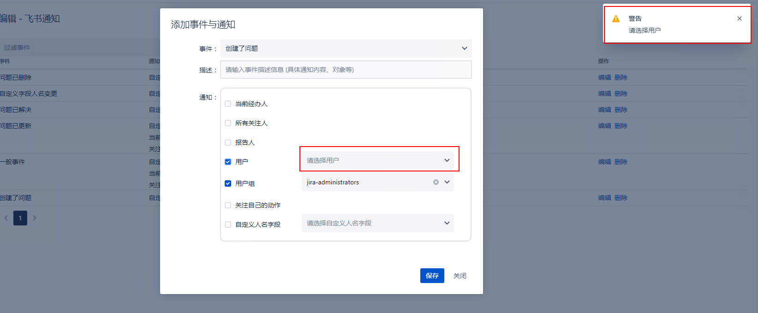
Task: Clear the jira-administrators group selection
Action: (436, 182)
